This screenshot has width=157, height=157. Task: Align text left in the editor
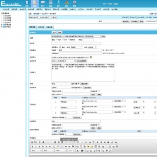click(98, 142)
